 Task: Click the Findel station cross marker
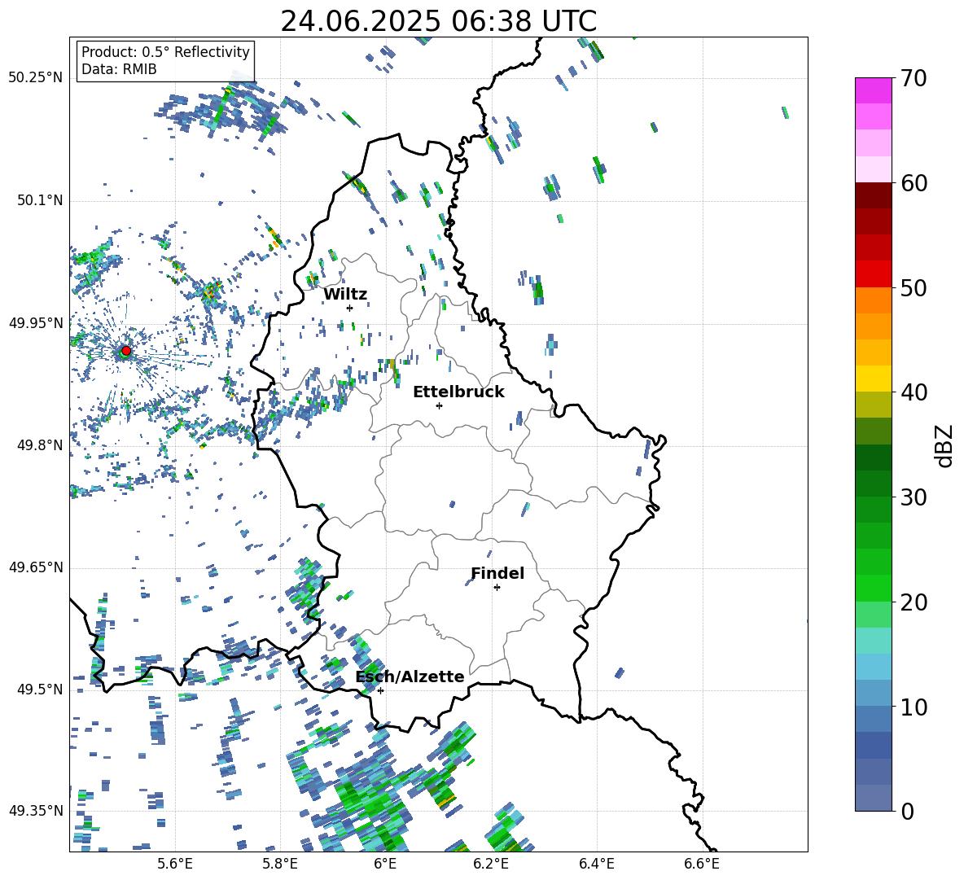pos(497,588)
